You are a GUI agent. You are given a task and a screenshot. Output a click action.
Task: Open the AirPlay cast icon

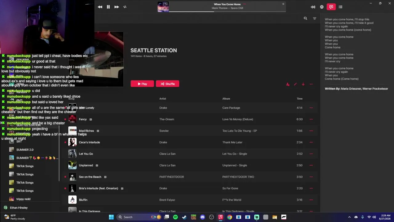pyautogui.click(x=322, y=7)
